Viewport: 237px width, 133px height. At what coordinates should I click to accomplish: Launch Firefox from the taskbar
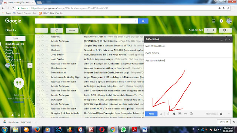37,130
